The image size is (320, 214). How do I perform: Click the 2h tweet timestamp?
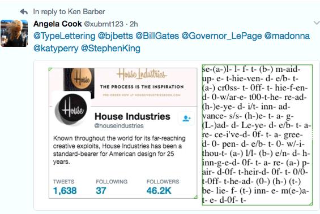tap(134, 24)
